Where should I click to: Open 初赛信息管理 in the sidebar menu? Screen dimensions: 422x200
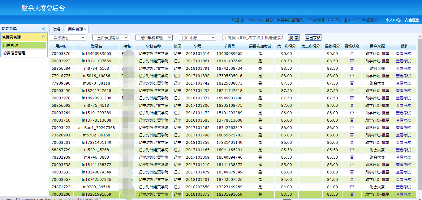point(24,53)
